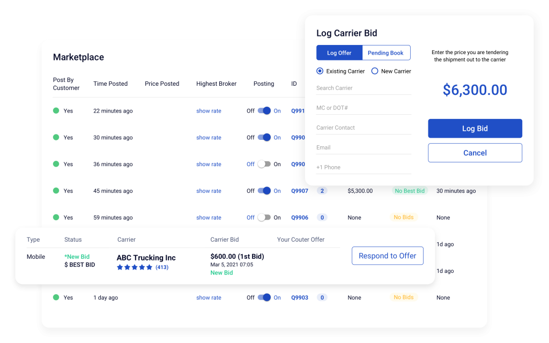Screen dimensions: 549x343
Task: Open load ID Q9906 link
Action: click(300, 218)
